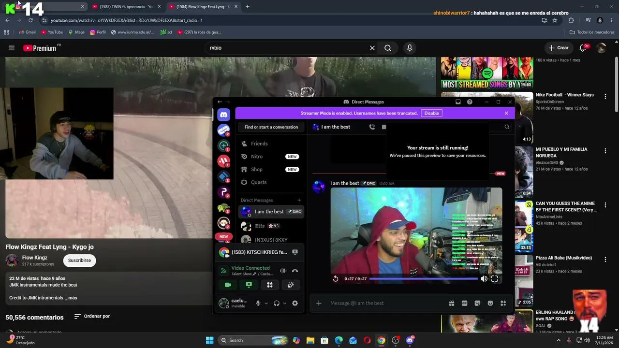This screenshot has width=619, height=348.
Task: Go to the Discord home button
Action: 223,115
